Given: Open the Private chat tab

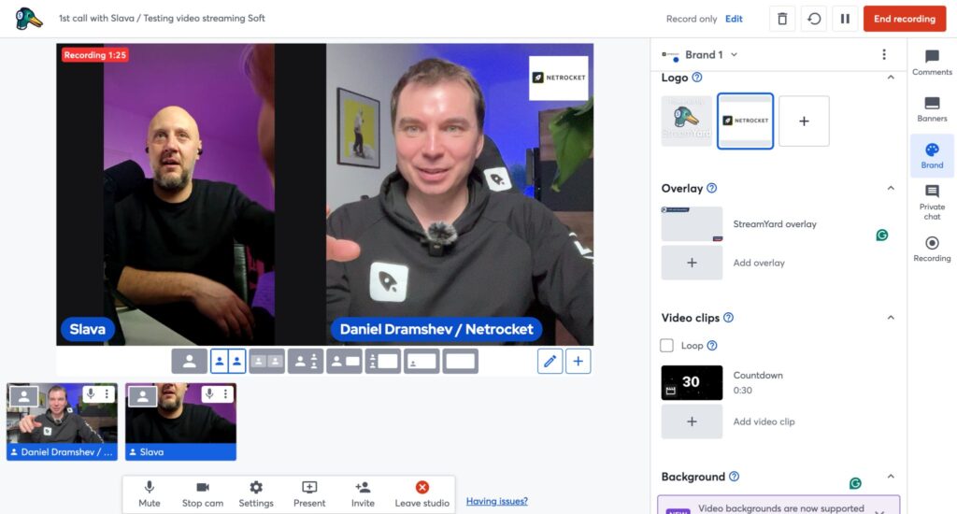Looking at the screenshot, I should pos(932,203).
